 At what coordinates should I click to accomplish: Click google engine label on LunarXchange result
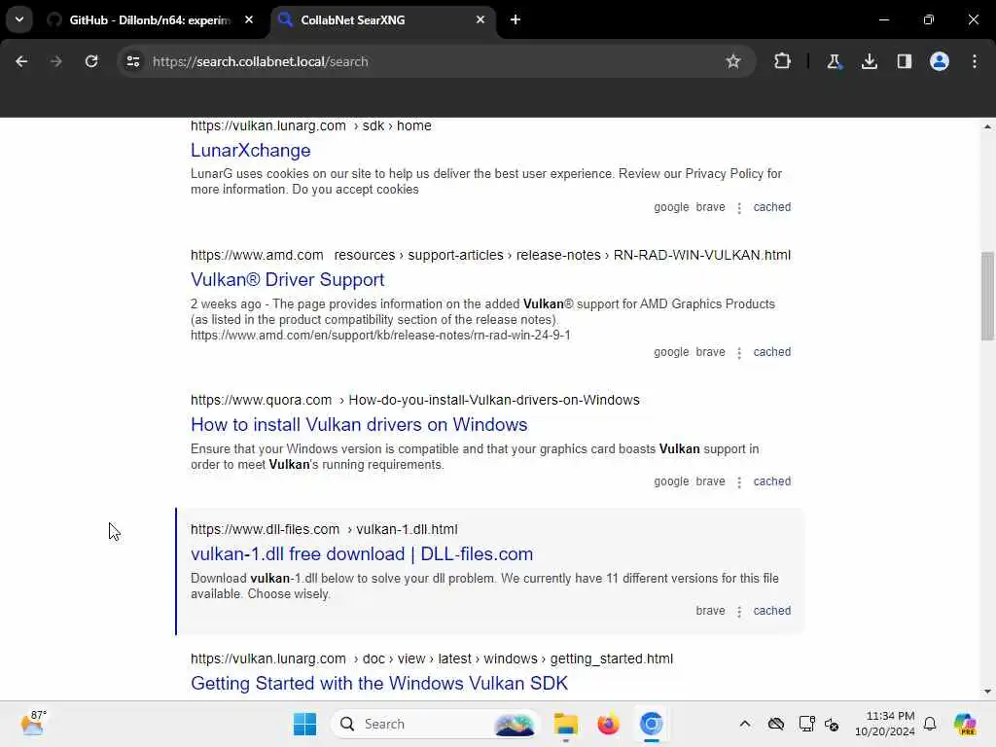tap(671, 207)
